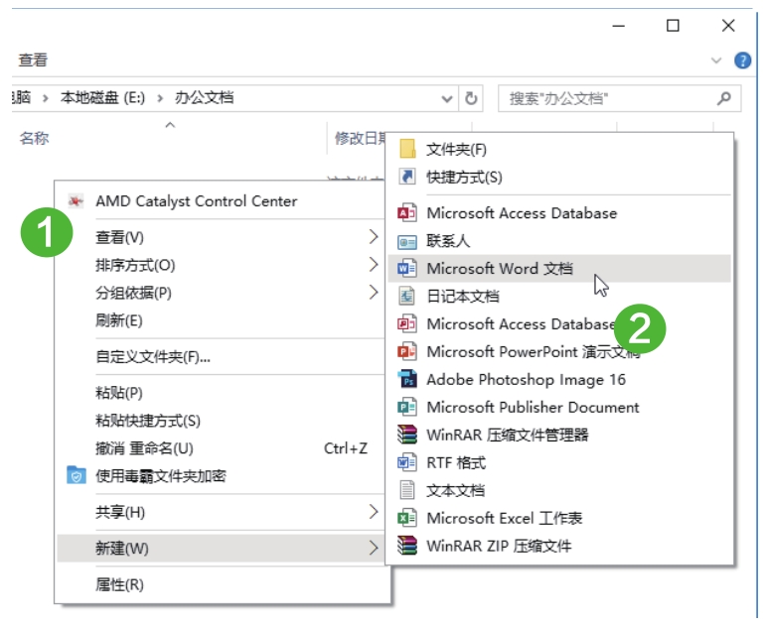
Task: Choose 刷新(E) from context menu
Action: click(119, 320)
